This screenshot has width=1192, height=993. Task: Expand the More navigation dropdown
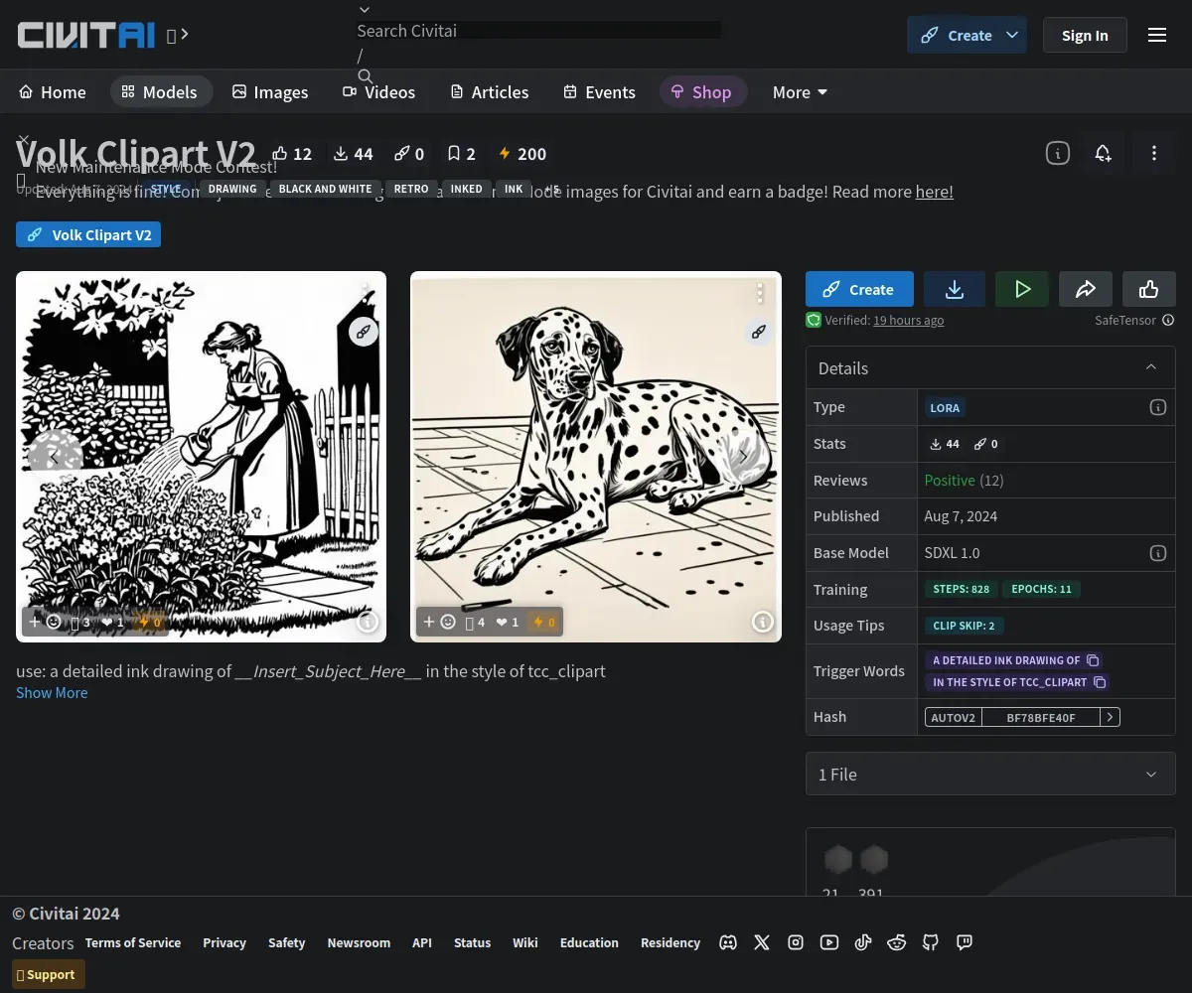coord(800,92)
